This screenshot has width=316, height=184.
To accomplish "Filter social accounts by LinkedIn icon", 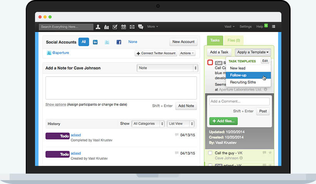I will (x=95, y=42).
